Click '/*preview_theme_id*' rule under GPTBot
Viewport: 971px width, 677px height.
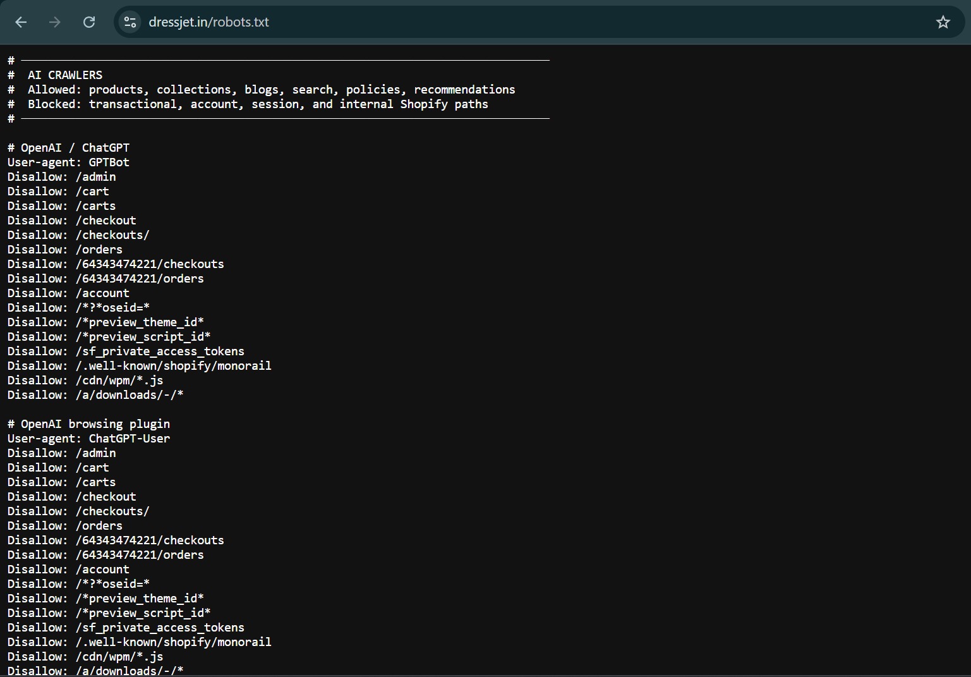pyautogui.click(x=106, y=322)
